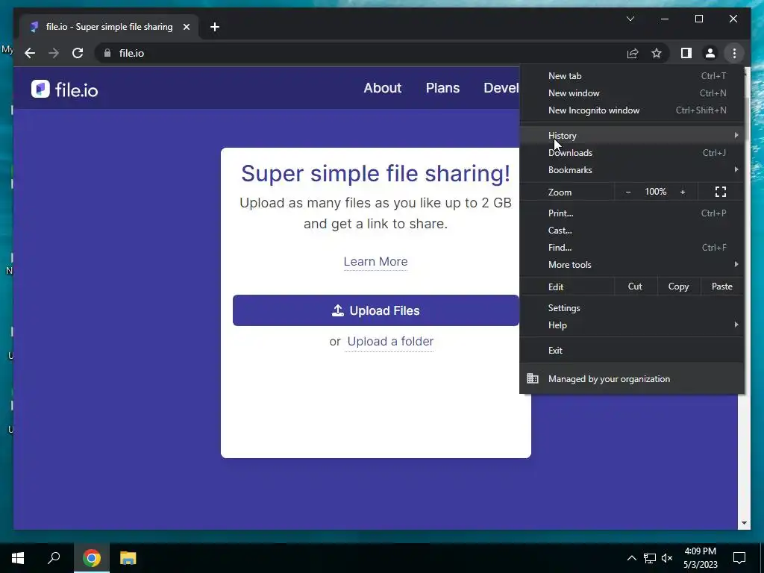Open the Windows Start menu
This screenshot has height=573, width=764.
pyautogui.click(x=18, y=558)
